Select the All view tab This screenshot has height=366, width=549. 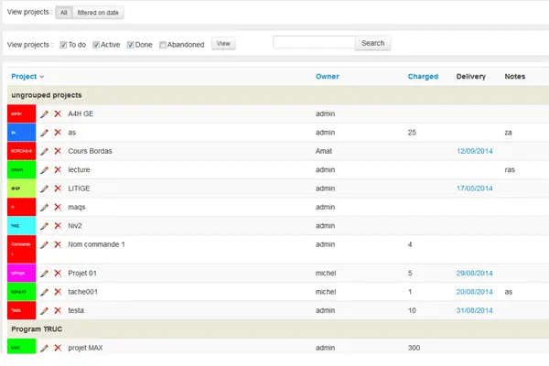point(62,13)
